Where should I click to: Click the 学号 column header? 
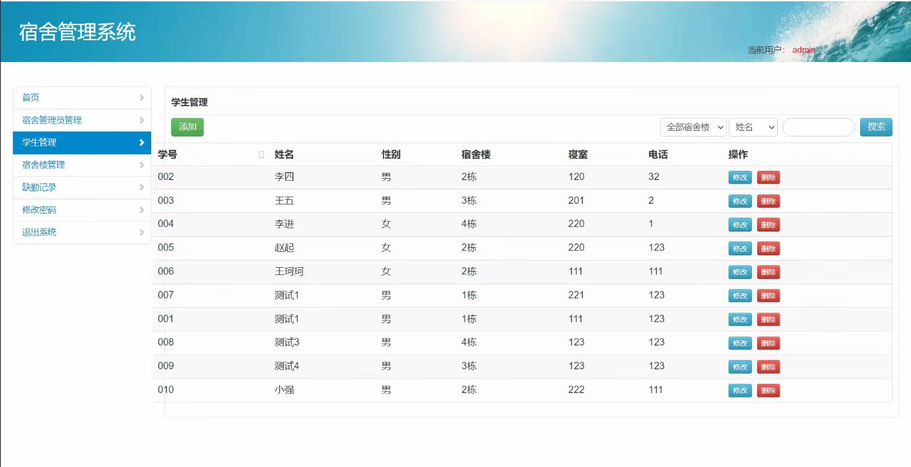tap(168, 154)
